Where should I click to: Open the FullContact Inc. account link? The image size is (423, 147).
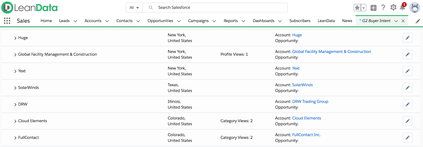(306, 135)
